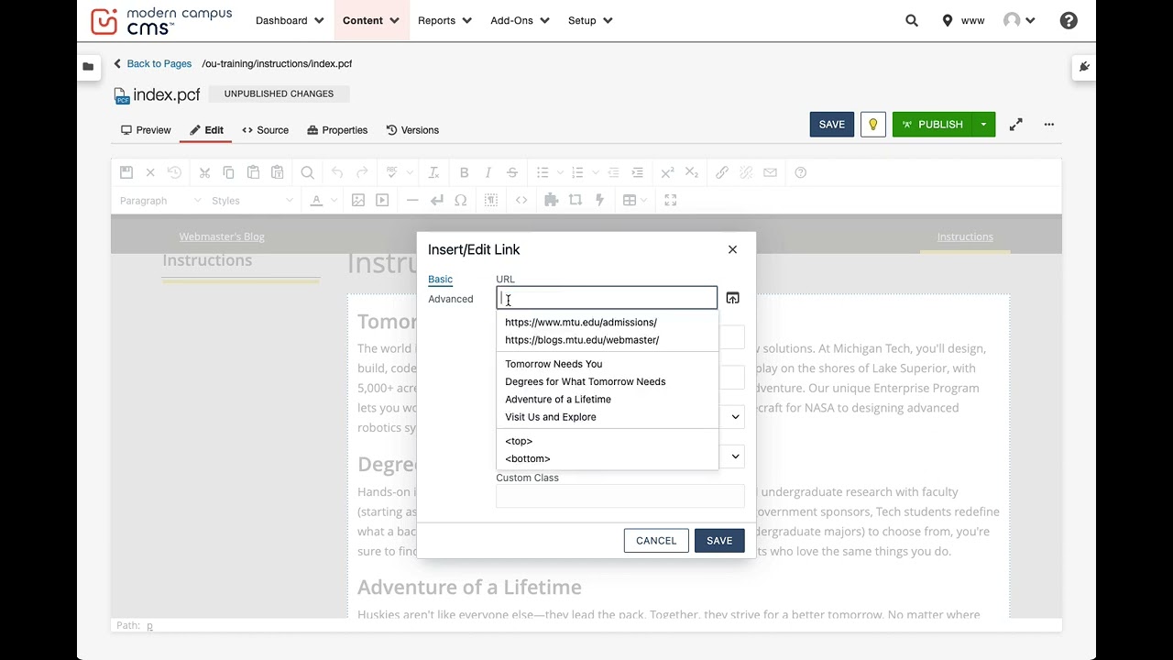Click Save in the Insert/Edit Link dialog
Screen dimensions: 1173x660
pos(719,541)
